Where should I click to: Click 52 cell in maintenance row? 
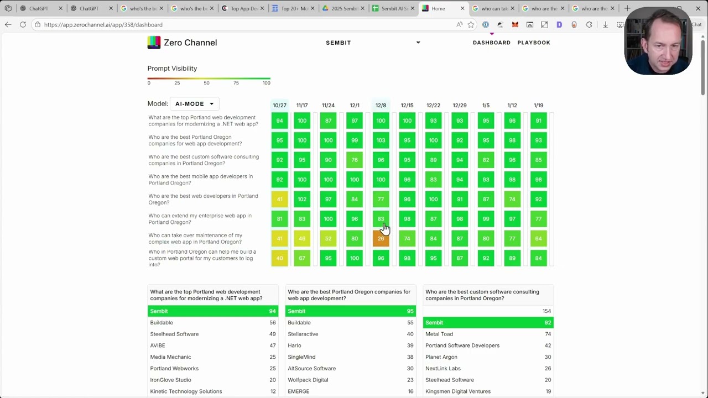(328, 238)
